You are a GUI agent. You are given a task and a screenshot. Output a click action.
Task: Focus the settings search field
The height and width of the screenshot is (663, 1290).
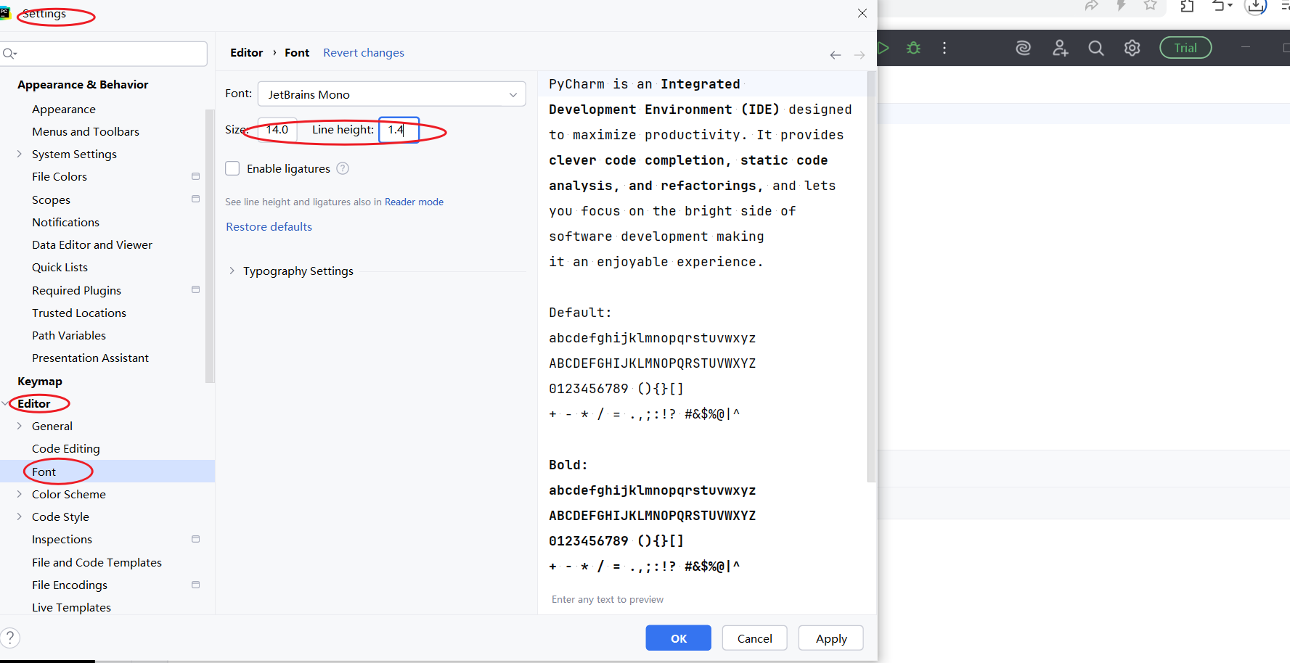pyautogui.click(x=104, y=54)
